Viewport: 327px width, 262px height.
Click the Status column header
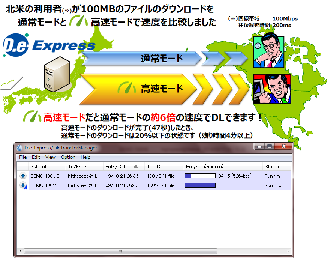[x=271, y=167]
